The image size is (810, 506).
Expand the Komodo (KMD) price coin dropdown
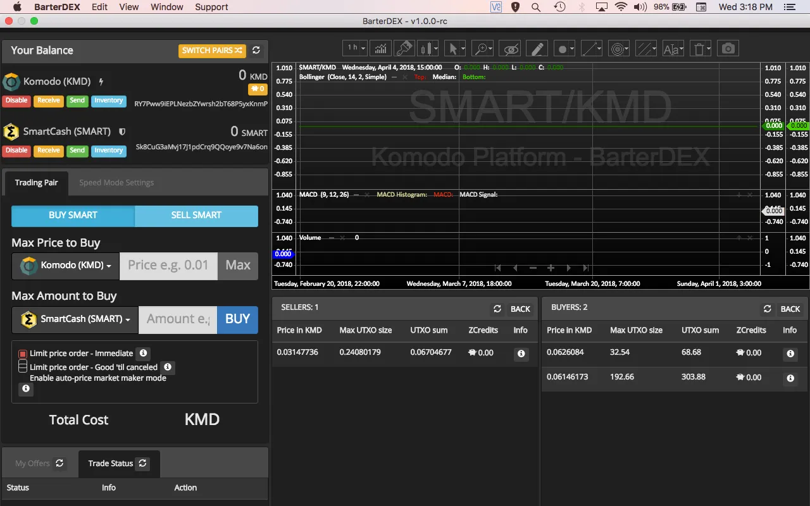pos(66,266)
